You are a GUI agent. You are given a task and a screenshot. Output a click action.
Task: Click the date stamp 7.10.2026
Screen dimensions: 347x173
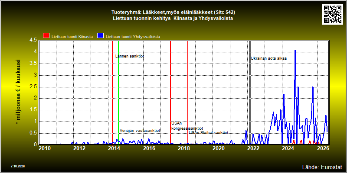[17, 166]
